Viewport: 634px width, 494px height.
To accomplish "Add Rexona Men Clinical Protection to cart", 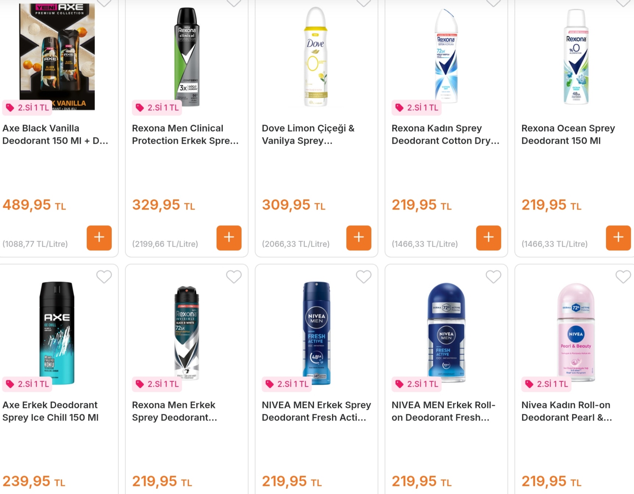I will pos(229,238).
